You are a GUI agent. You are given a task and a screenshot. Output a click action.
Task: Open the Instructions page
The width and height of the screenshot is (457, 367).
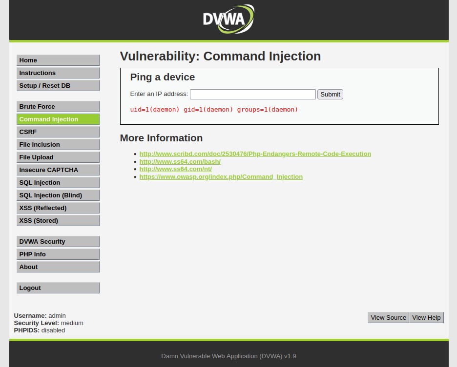(58, 73)
